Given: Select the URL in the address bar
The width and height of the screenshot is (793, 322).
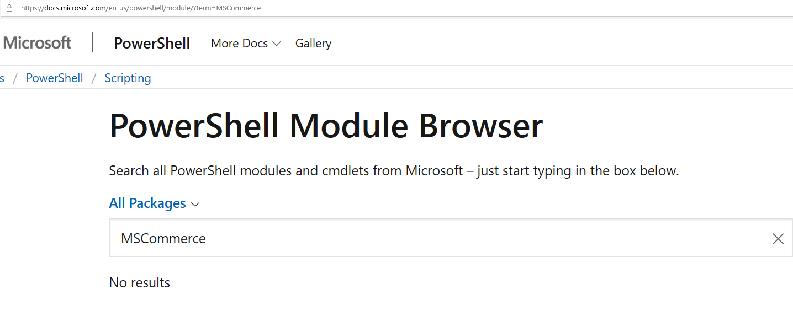Looking at the screenshot, I should (x=140, y=8).
